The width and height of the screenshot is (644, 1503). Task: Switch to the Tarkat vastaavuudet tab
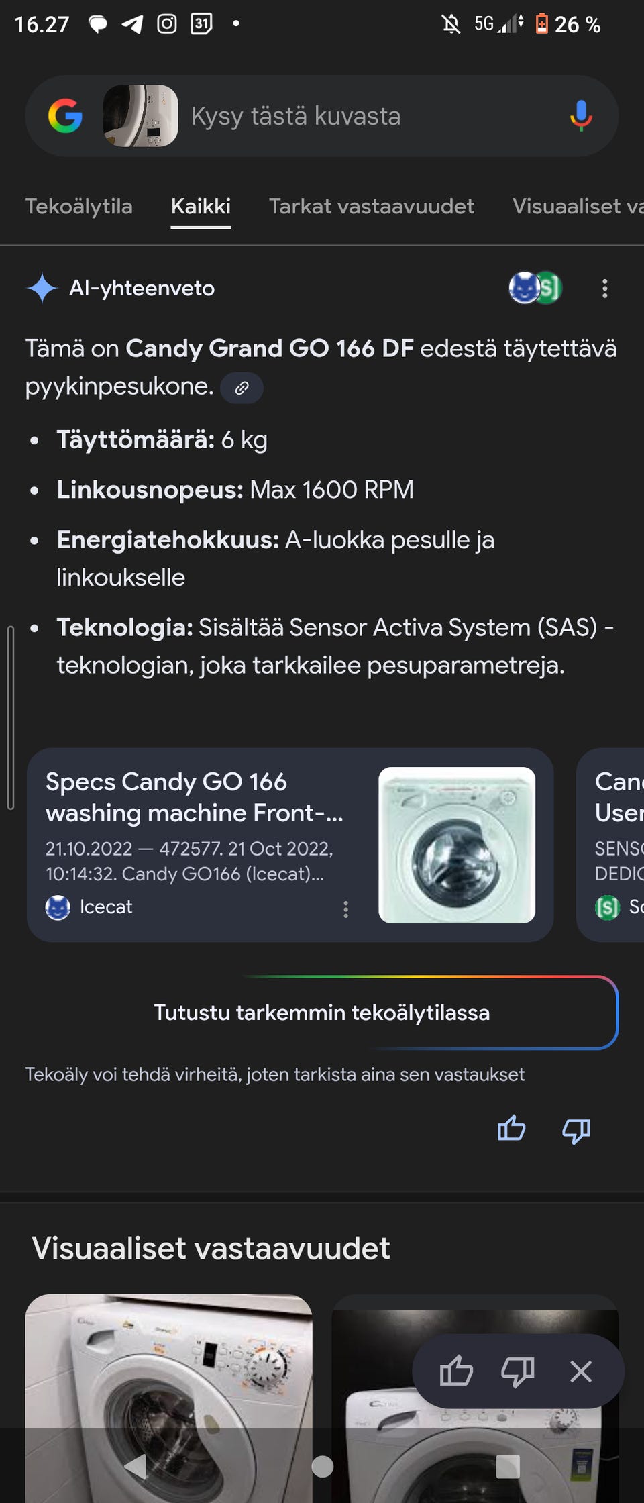click(x=371, y=206)
